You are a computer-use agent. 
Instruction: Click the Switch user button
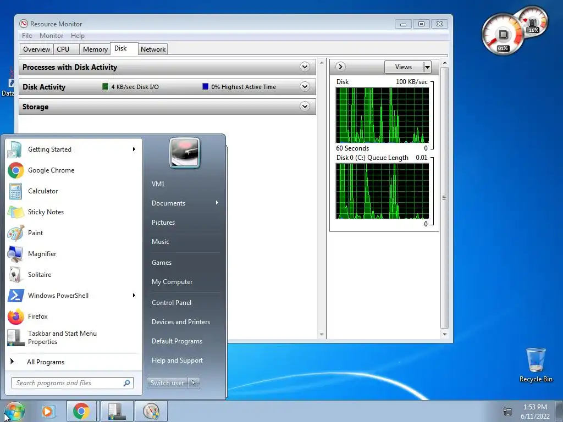pyautogui.click(x=167, y=383)
